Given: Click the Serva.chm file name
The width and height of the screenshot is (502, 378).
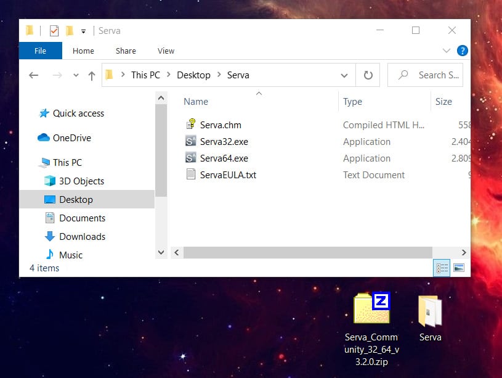Looking at the screenshot, I should [x=221, y=125].
